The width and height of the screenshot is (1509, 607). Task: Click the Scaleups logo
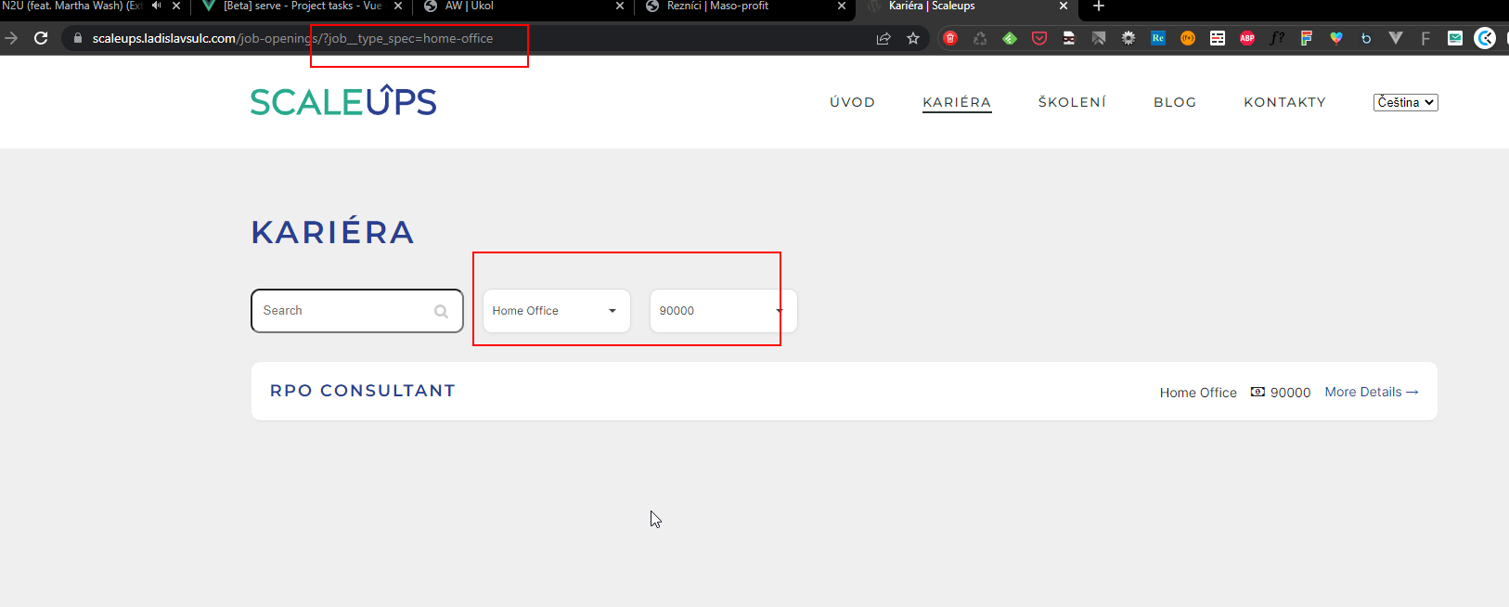pyautogui.click(x=343, y=101)
